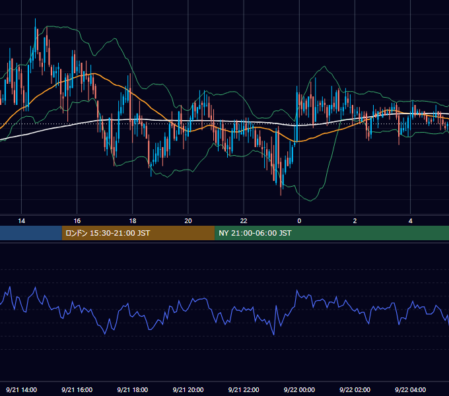
Task: Click the ロンドン 15:30-21:00 JST session bar
Action: point(138,233)
